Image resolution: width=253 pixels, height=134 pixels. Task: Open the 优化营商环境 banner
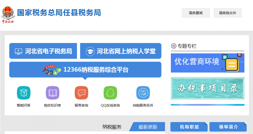(207, 63)
